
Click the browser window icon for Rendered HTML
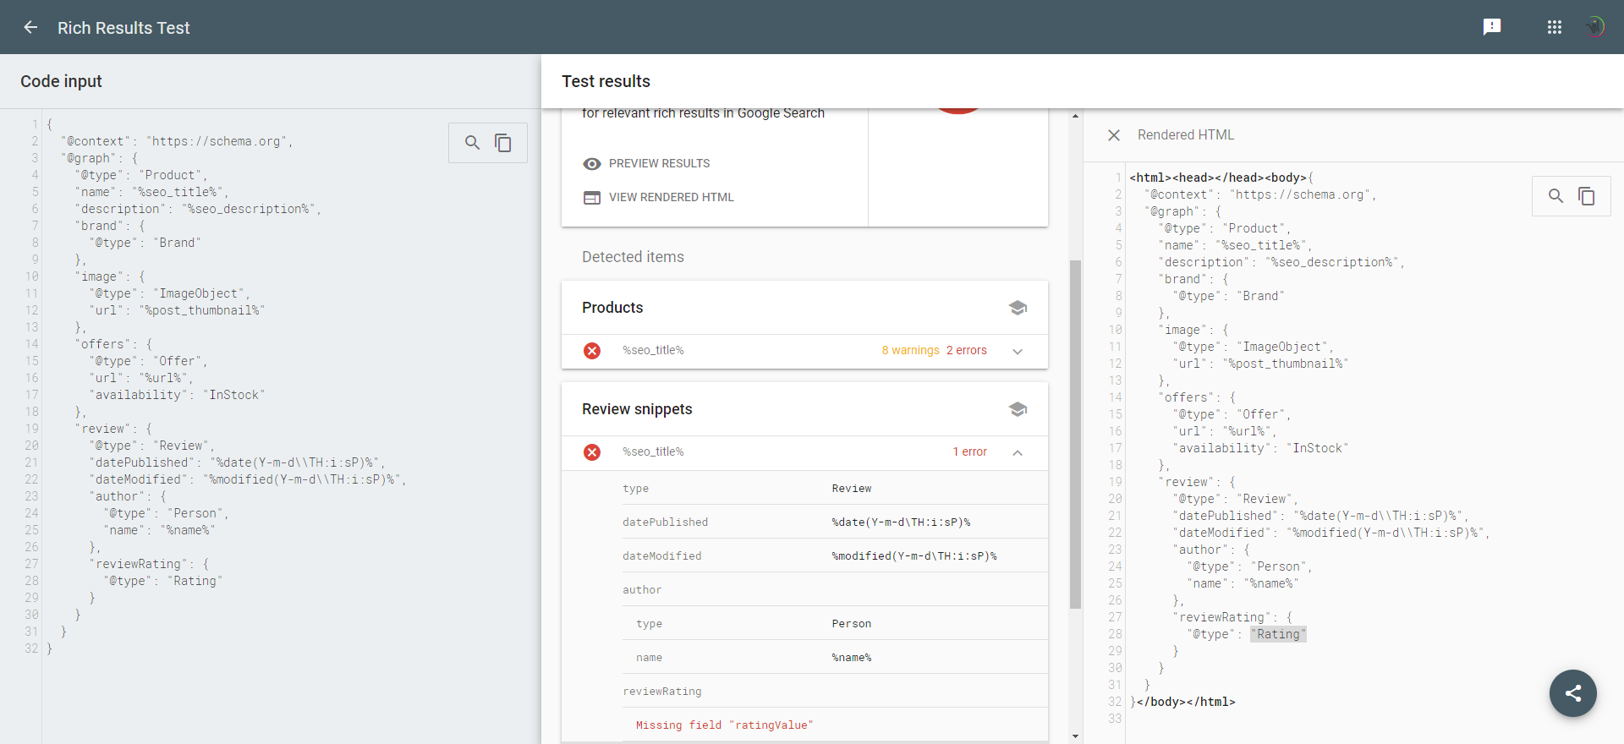click(592, 198)
